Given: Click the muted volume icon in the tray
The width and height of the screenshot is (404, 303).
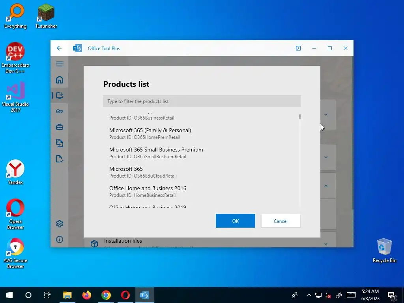Looking at the screenshot, I should [x=328, y=295].
